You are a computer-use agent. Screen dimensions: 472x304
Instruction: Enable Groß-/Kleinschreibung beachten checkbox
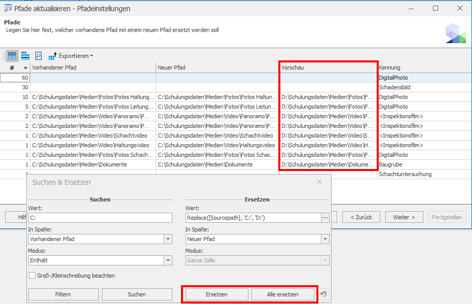32,276
